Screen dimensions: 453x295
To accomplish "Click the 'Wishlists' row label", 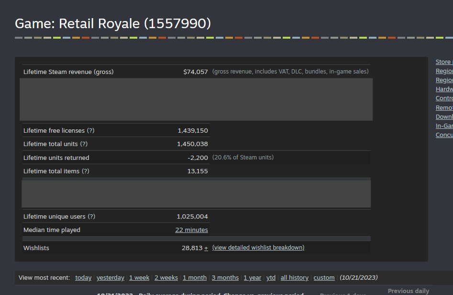I will tap(36, 248).
